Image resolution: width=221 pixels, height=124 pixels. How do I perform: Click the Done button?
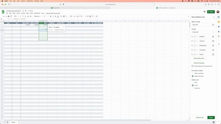coord(211,117)
